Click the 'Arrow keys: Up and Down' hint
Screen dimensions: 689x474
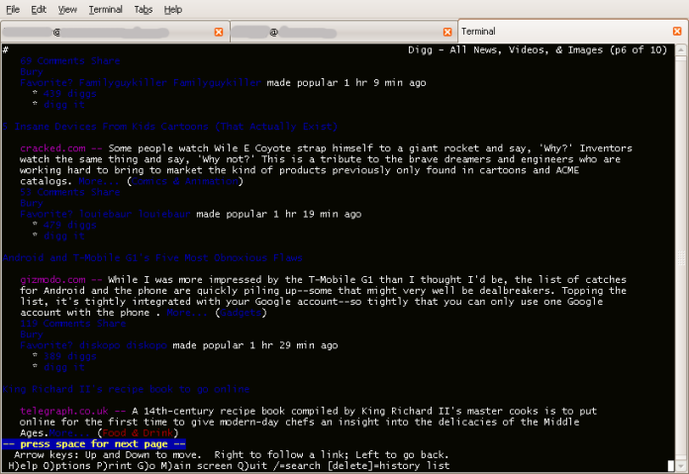click(231, 454)
